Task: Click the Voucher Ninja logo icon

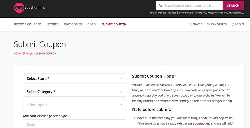Action: click(19, 8)
